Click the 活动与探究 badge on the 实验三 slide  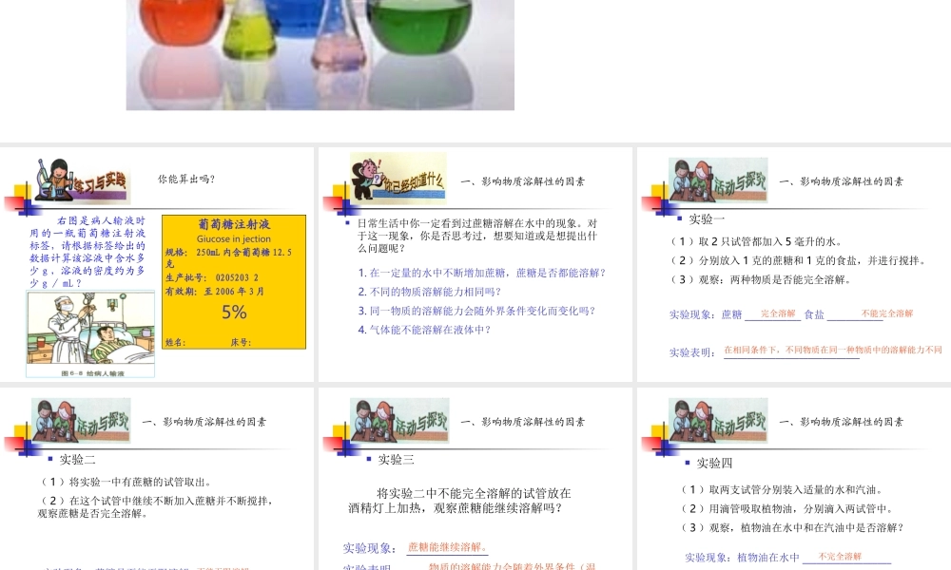399,420
